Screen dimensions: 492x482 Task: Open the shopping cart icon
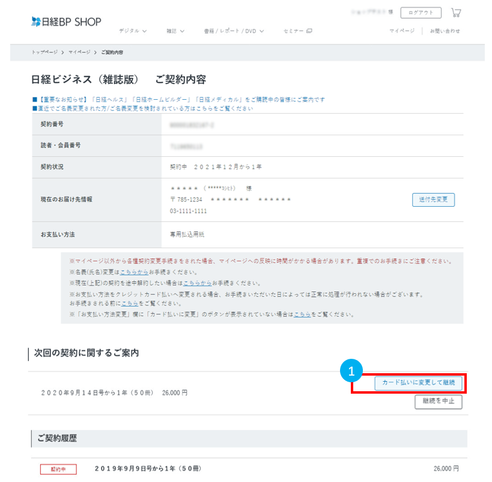[456, 13]
